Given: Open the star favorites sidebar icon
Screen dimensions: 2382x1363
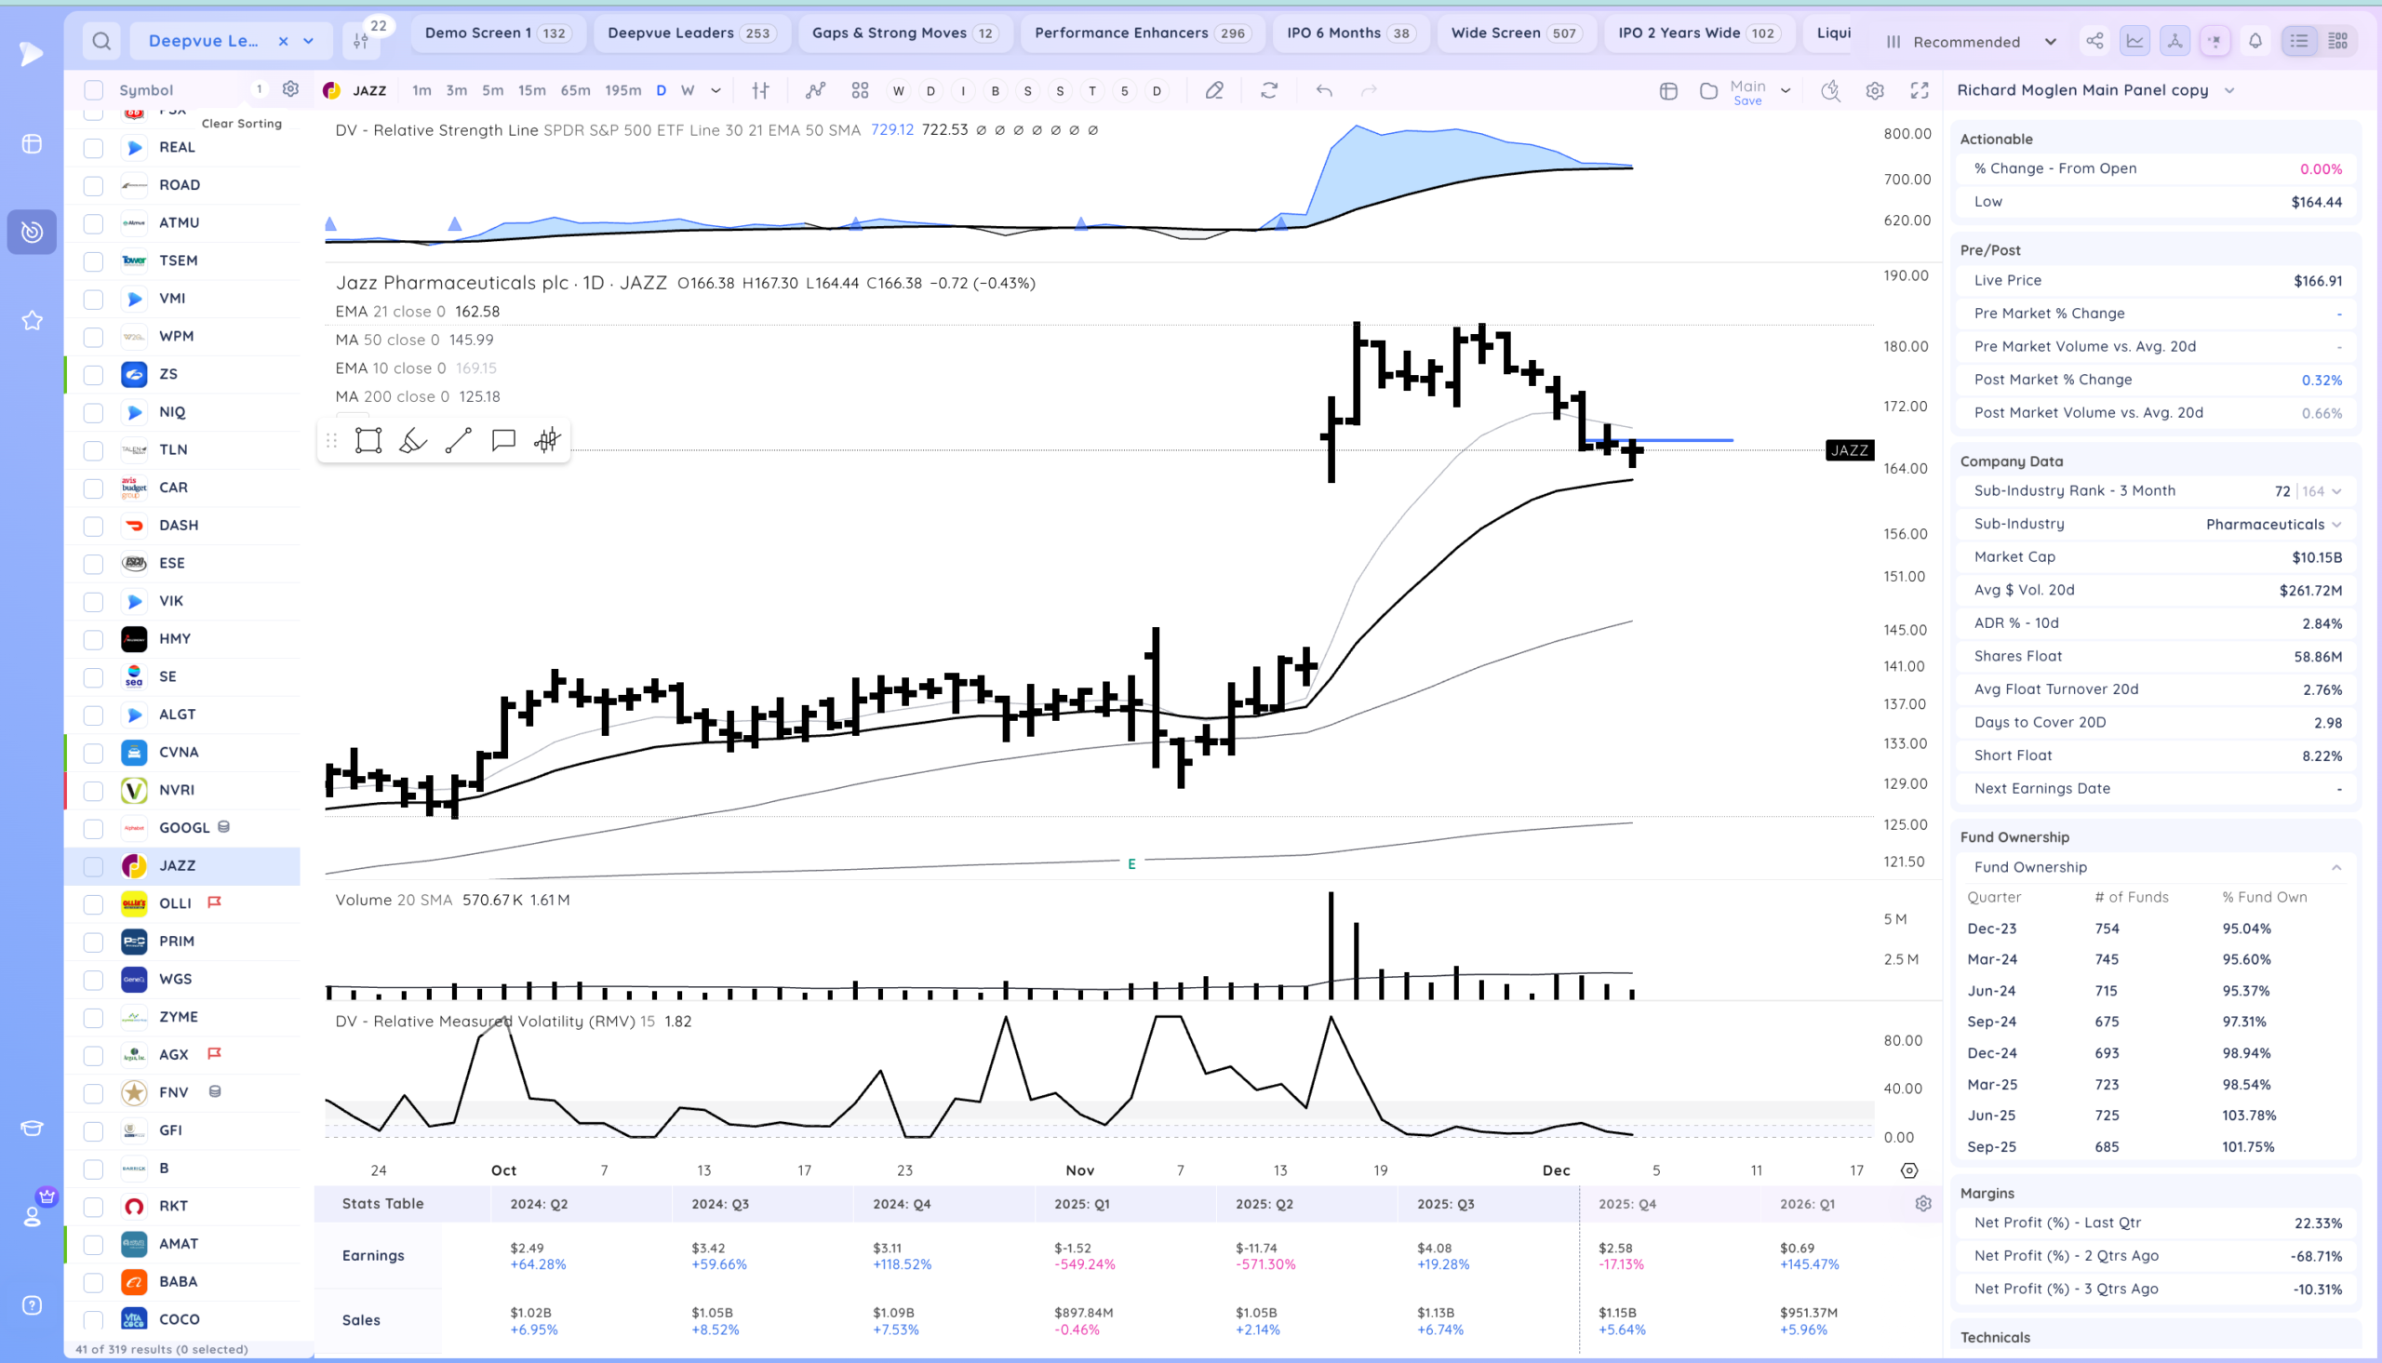Looking at the screenshot, I should pos(32,321).
